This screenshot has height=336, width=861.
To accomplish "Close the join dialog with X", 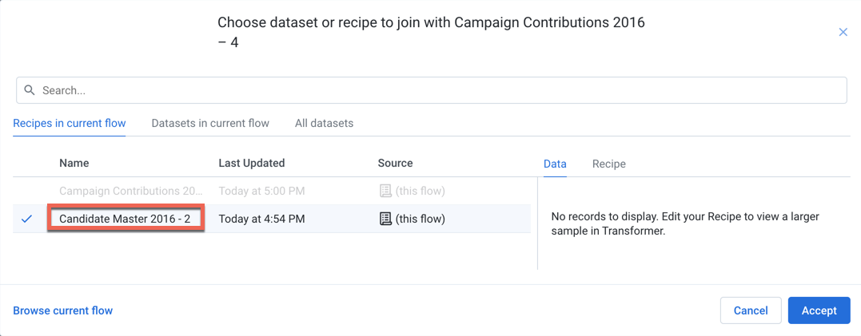I will click(843, 32).
